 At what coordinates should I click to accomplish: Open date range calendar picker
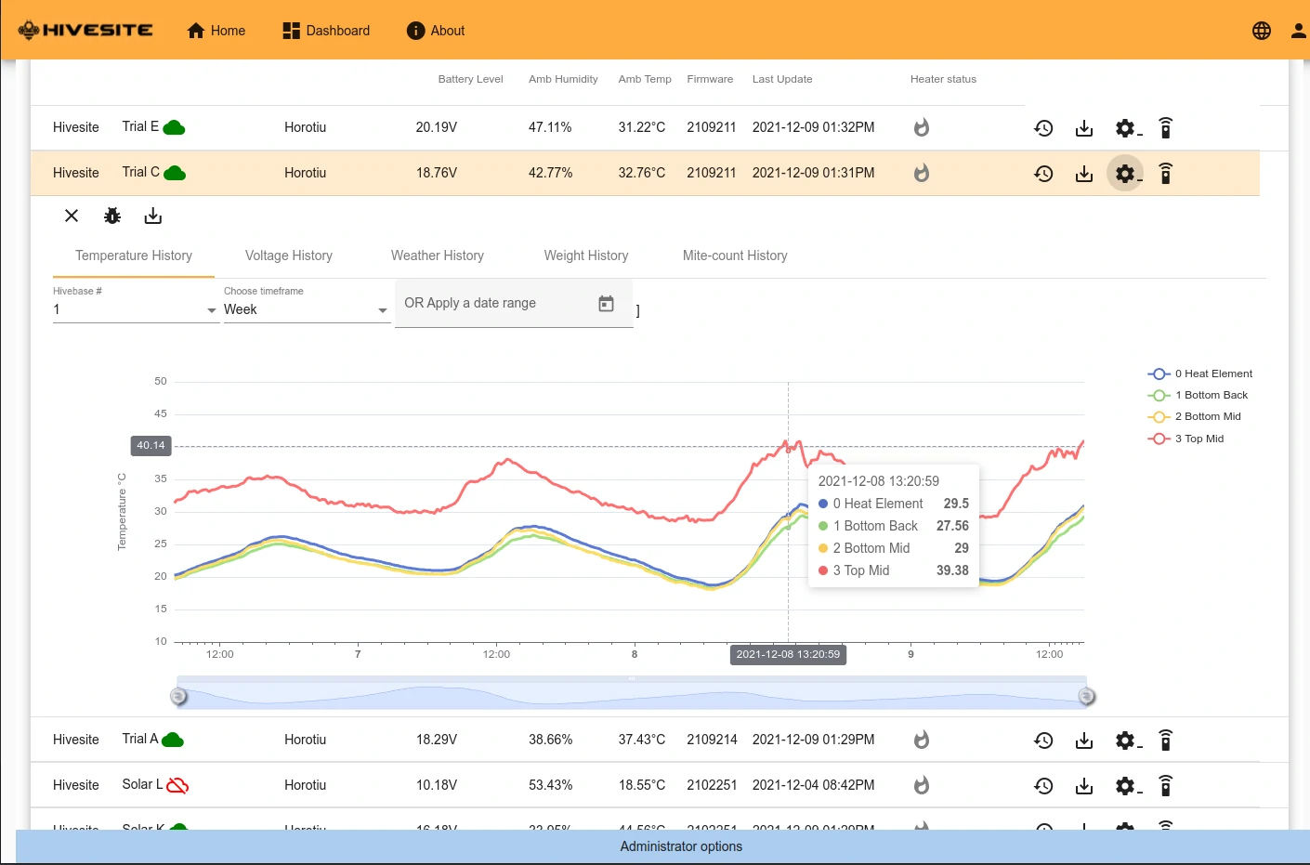[606, 304]
